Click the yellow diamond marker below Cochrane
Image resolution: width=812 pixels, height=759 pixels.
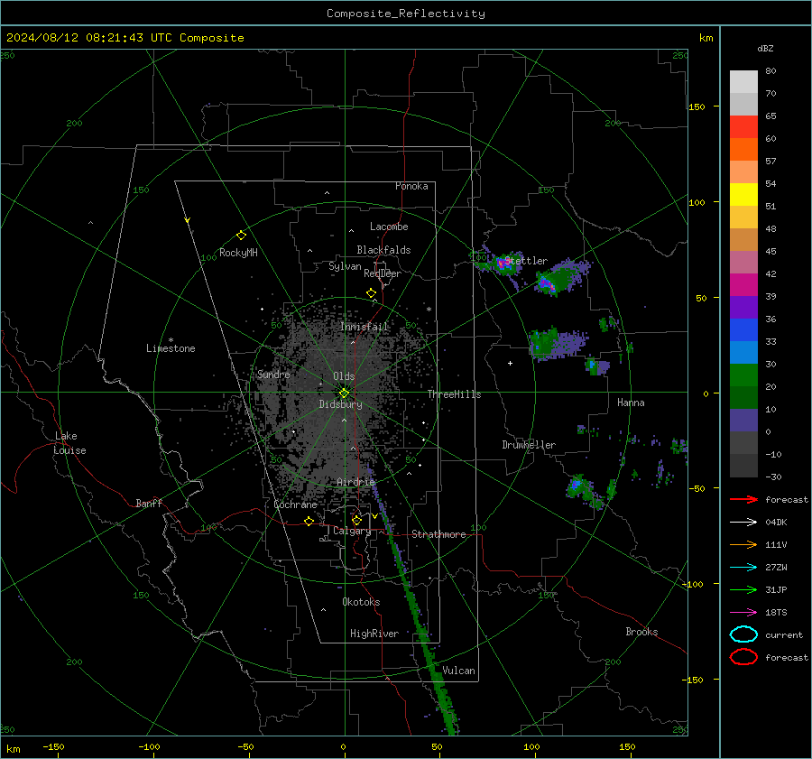click(x=309, y=521)
